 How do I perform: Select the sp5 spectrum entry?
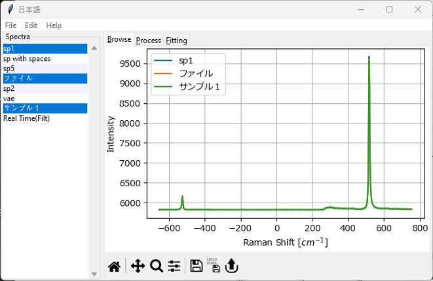(x=9, y=69)
